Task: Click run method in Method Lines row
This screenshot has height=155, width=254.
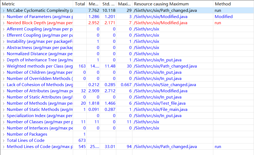Action: point(218,147)
